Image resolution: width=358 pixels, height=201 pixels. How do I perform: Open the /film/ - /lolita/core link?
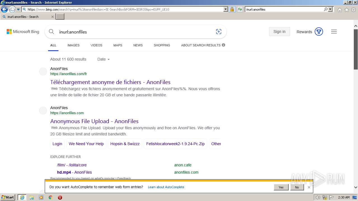pyautogui.click(x=72, y=165)
